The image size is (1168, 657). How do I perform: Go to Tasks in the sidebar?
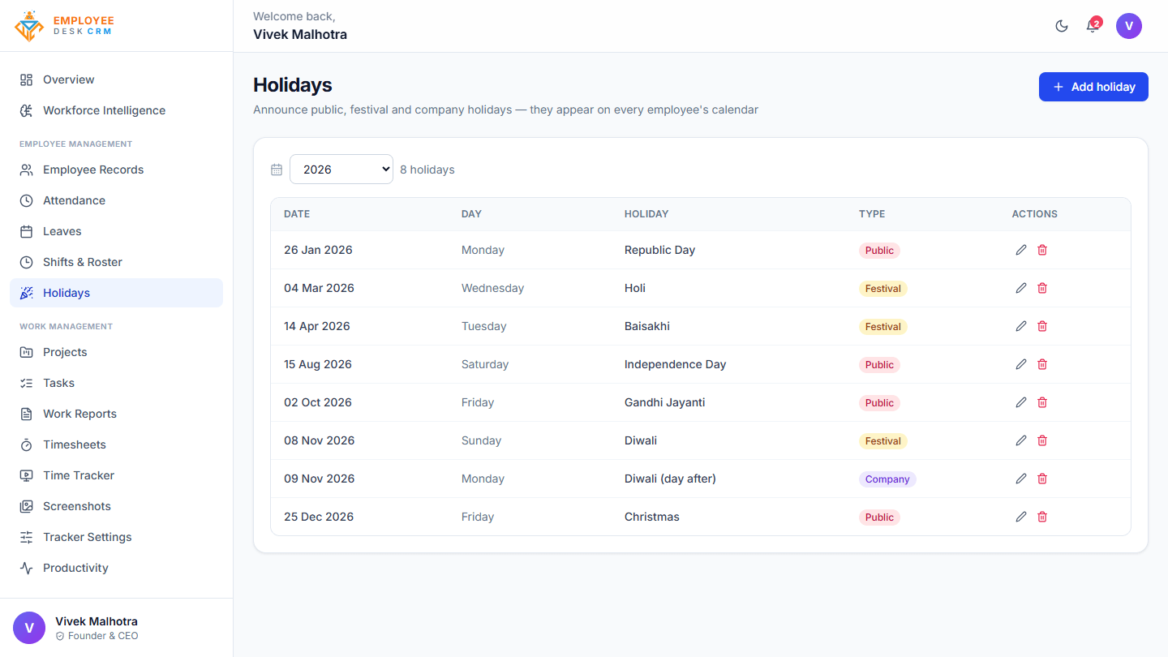click(116, 383)
